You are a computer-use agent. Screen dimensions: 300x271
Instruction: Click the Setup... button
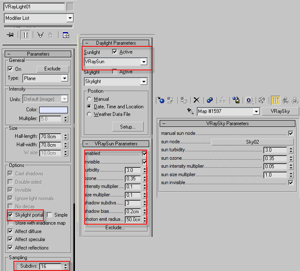[128, 127]
